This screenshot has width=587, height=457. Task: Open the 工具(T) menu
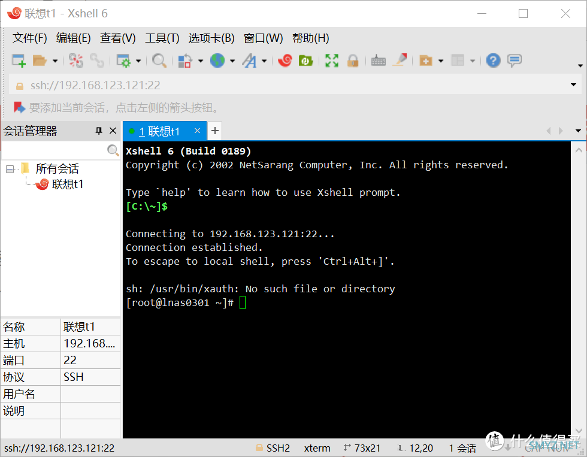(162, 38)
